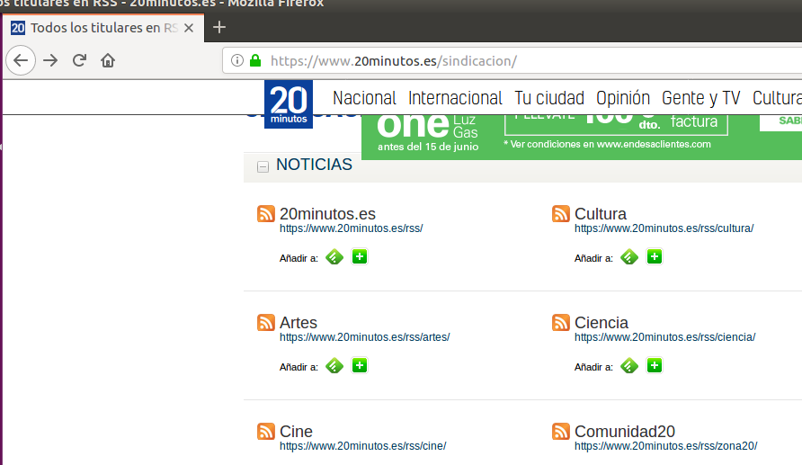Open the 20minutos.es feed title link
This screenshot has height=465, width=802.
(327, 213)
